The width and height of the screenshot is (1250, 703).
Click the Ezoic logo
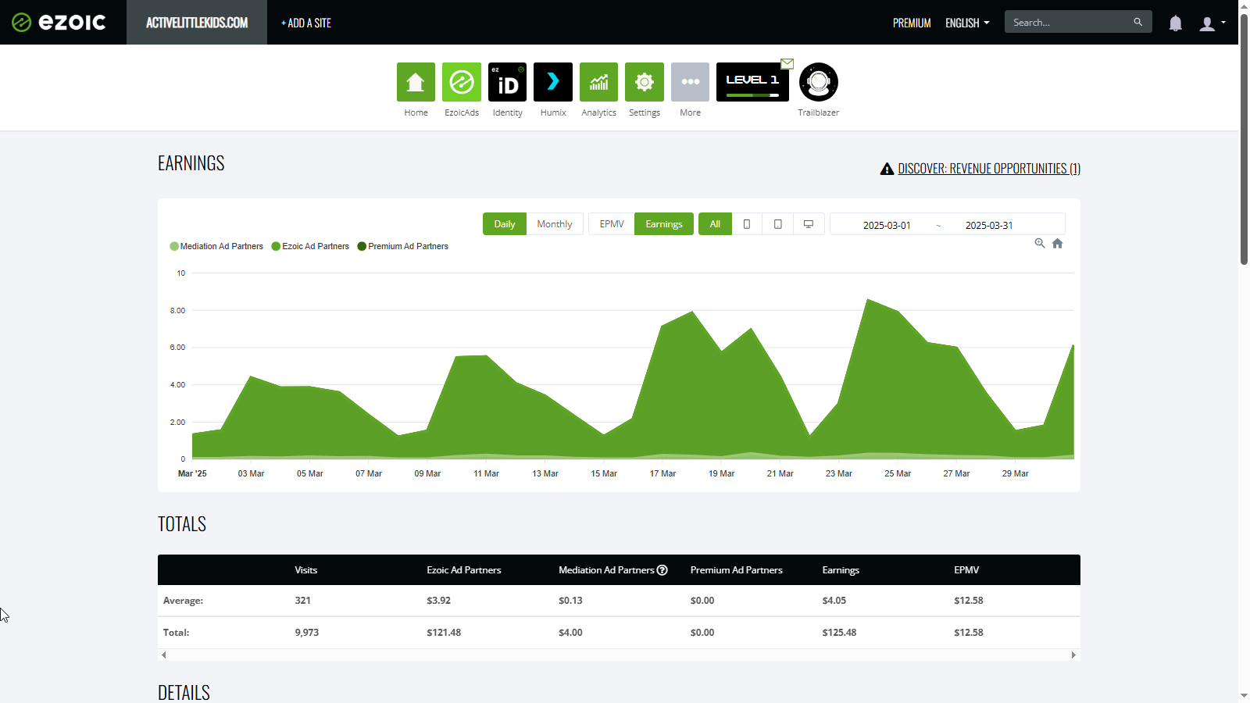[59, 22]
